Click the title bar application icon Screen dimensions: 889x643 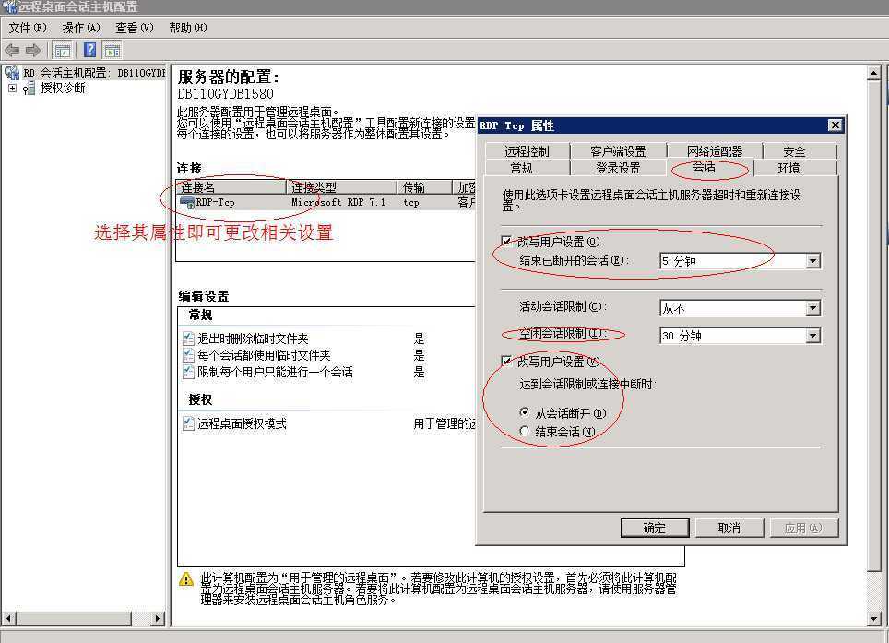pos(8,6)
